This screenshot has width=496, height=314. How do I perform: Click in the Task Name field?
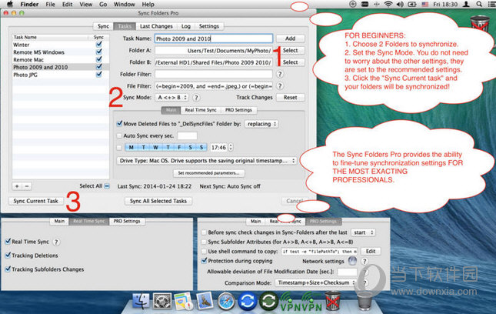[x=214, y=38]
